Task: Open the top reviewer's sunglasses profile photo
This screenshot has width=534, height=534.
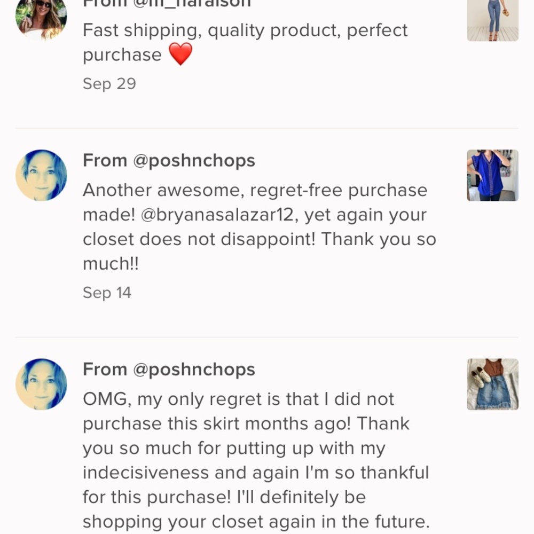Action: coord(41,17)
